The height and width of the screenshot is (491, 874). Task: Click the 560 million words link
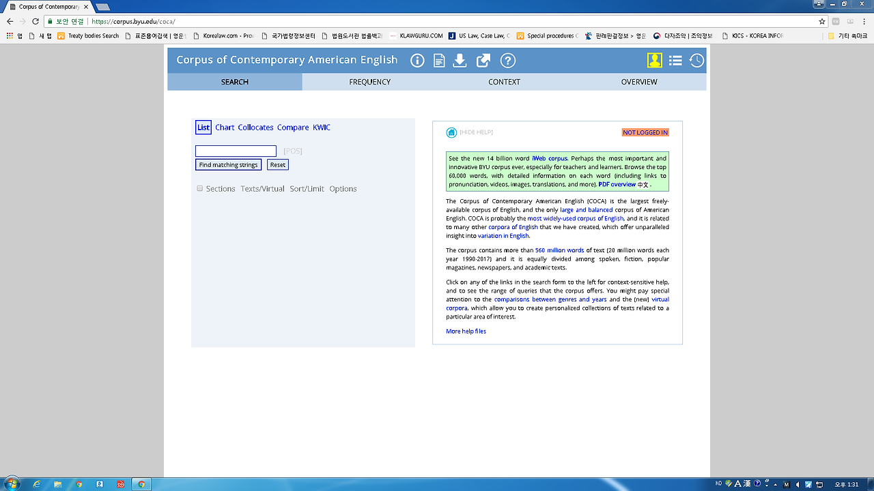[559, 250]
